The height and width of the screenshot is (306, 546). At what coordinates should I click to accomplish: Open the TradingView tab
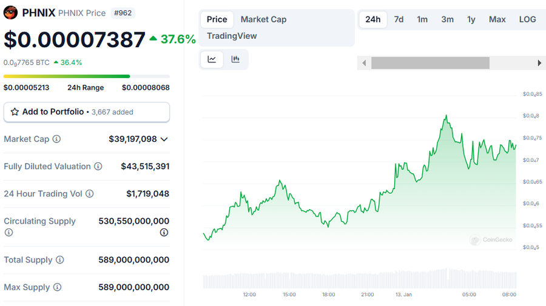click(x=231, y=36)
